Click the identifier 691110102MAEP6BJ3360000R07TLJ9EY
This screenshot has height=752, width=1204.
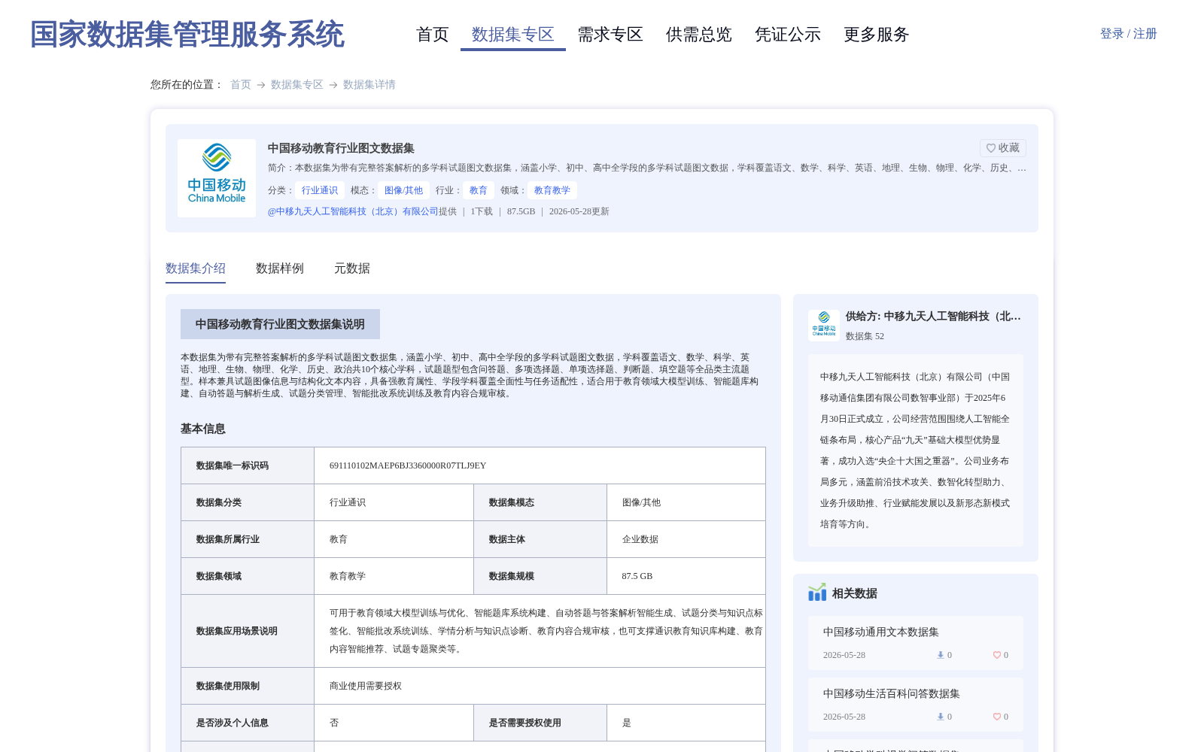click(x=408, y=465)
